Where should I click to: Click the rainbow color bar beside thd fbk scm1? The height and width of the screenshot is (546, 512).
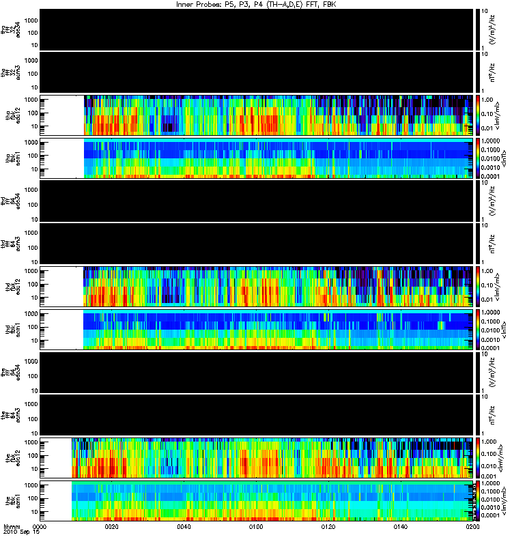[x=477, y=330]
